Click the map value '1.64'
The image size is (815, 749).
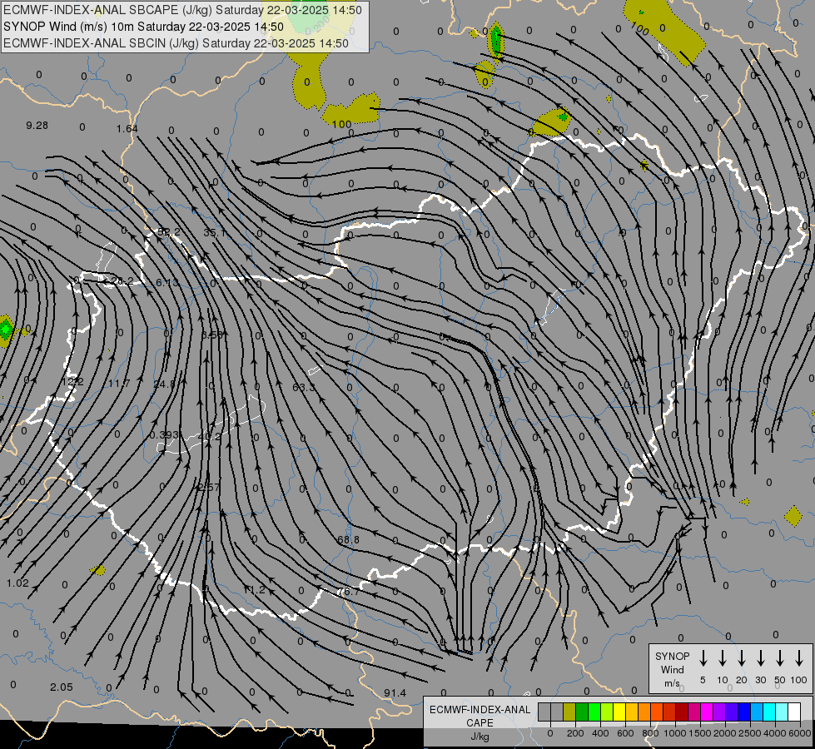pyautogui.click(x=127, y=128)
